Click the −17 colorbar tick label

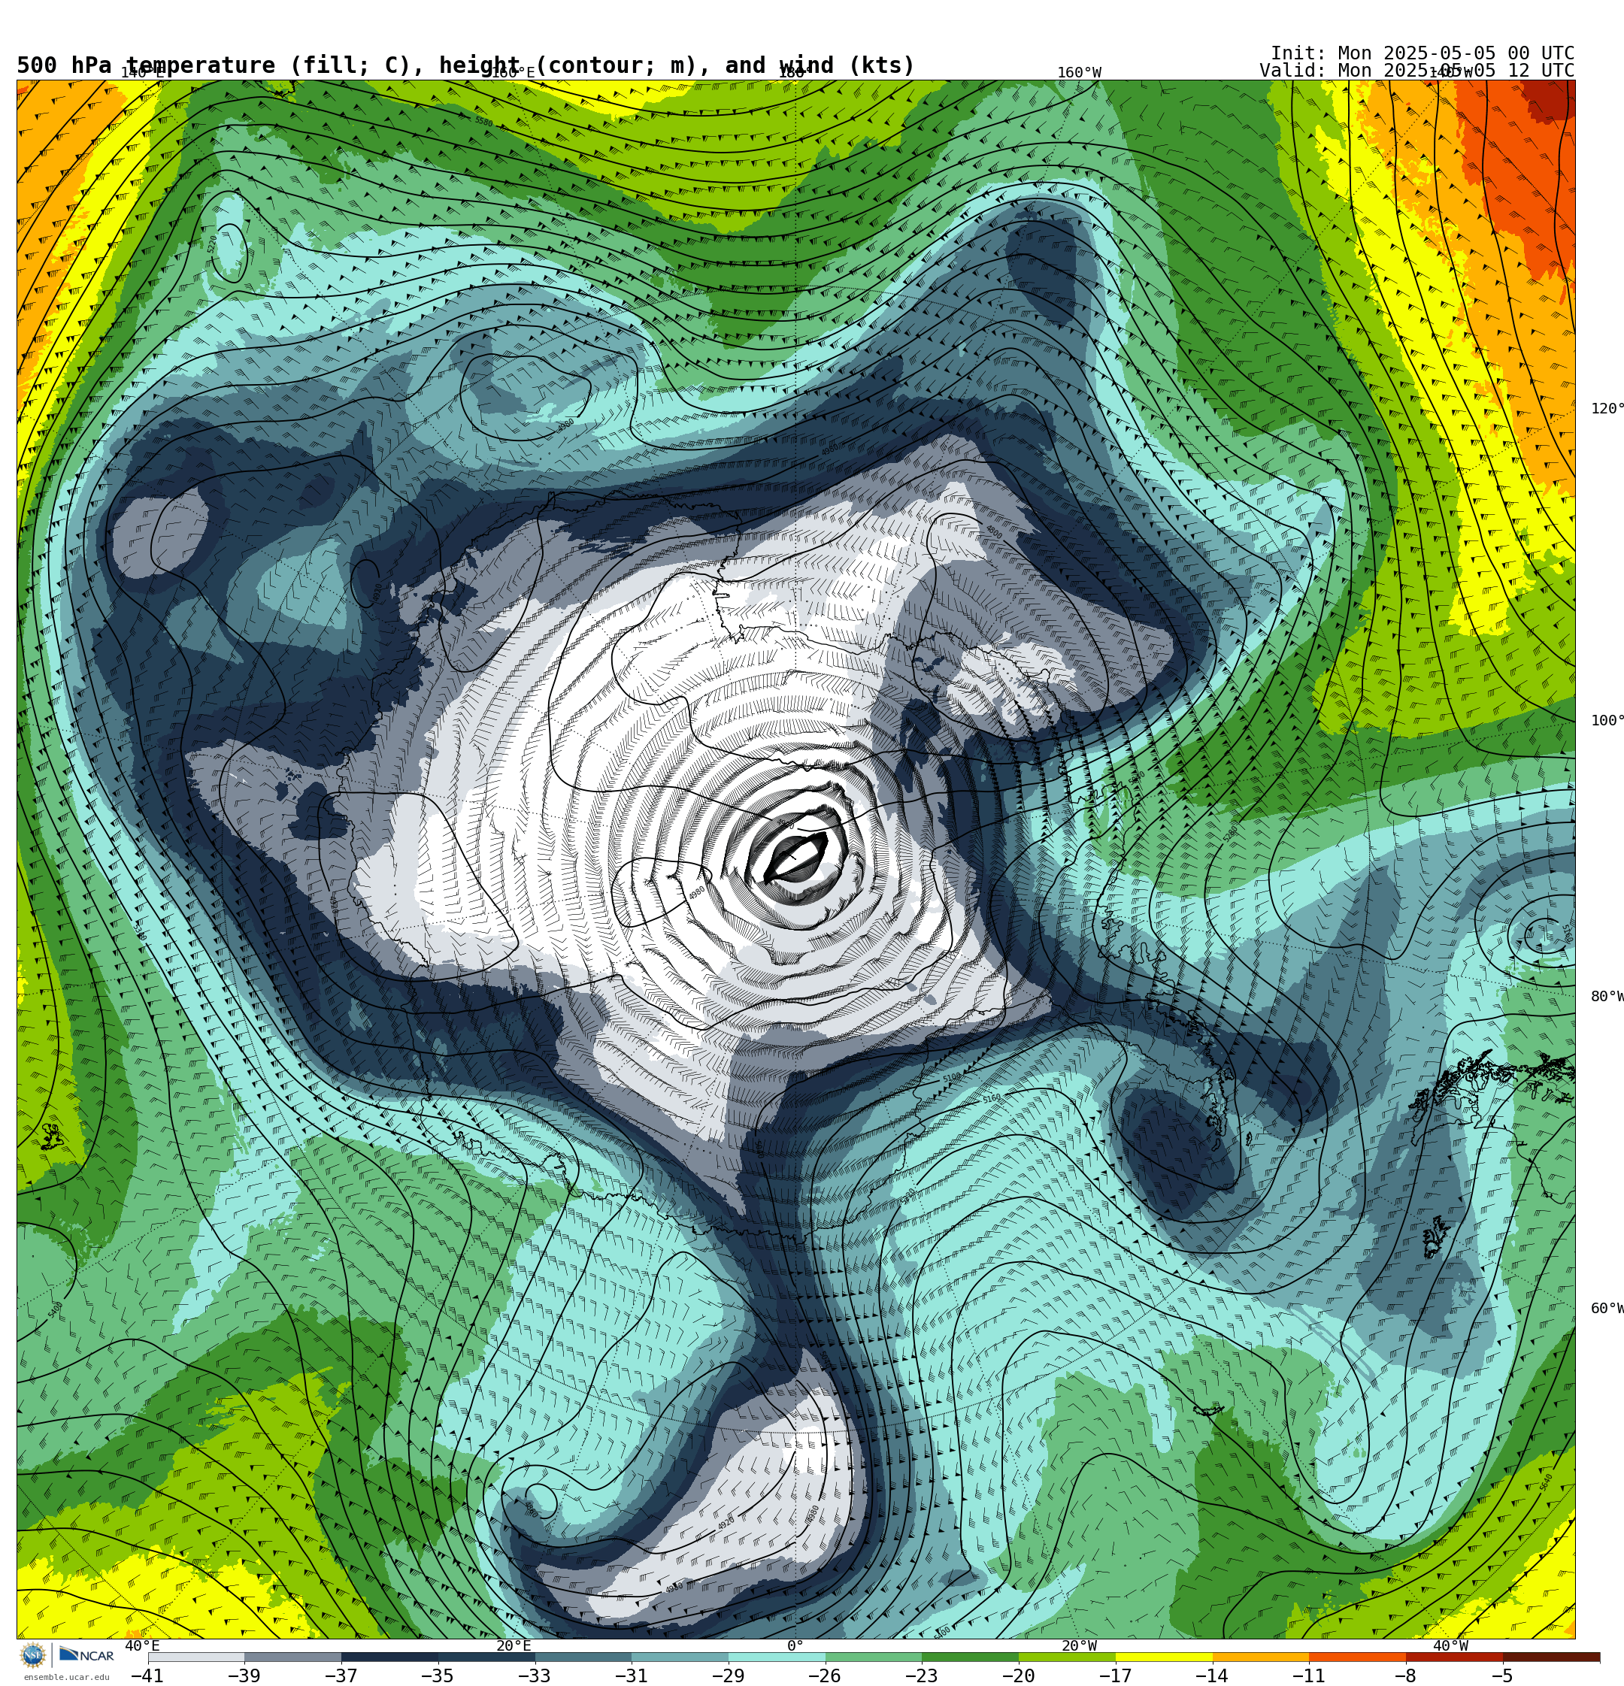[x=1115, y=1675]
